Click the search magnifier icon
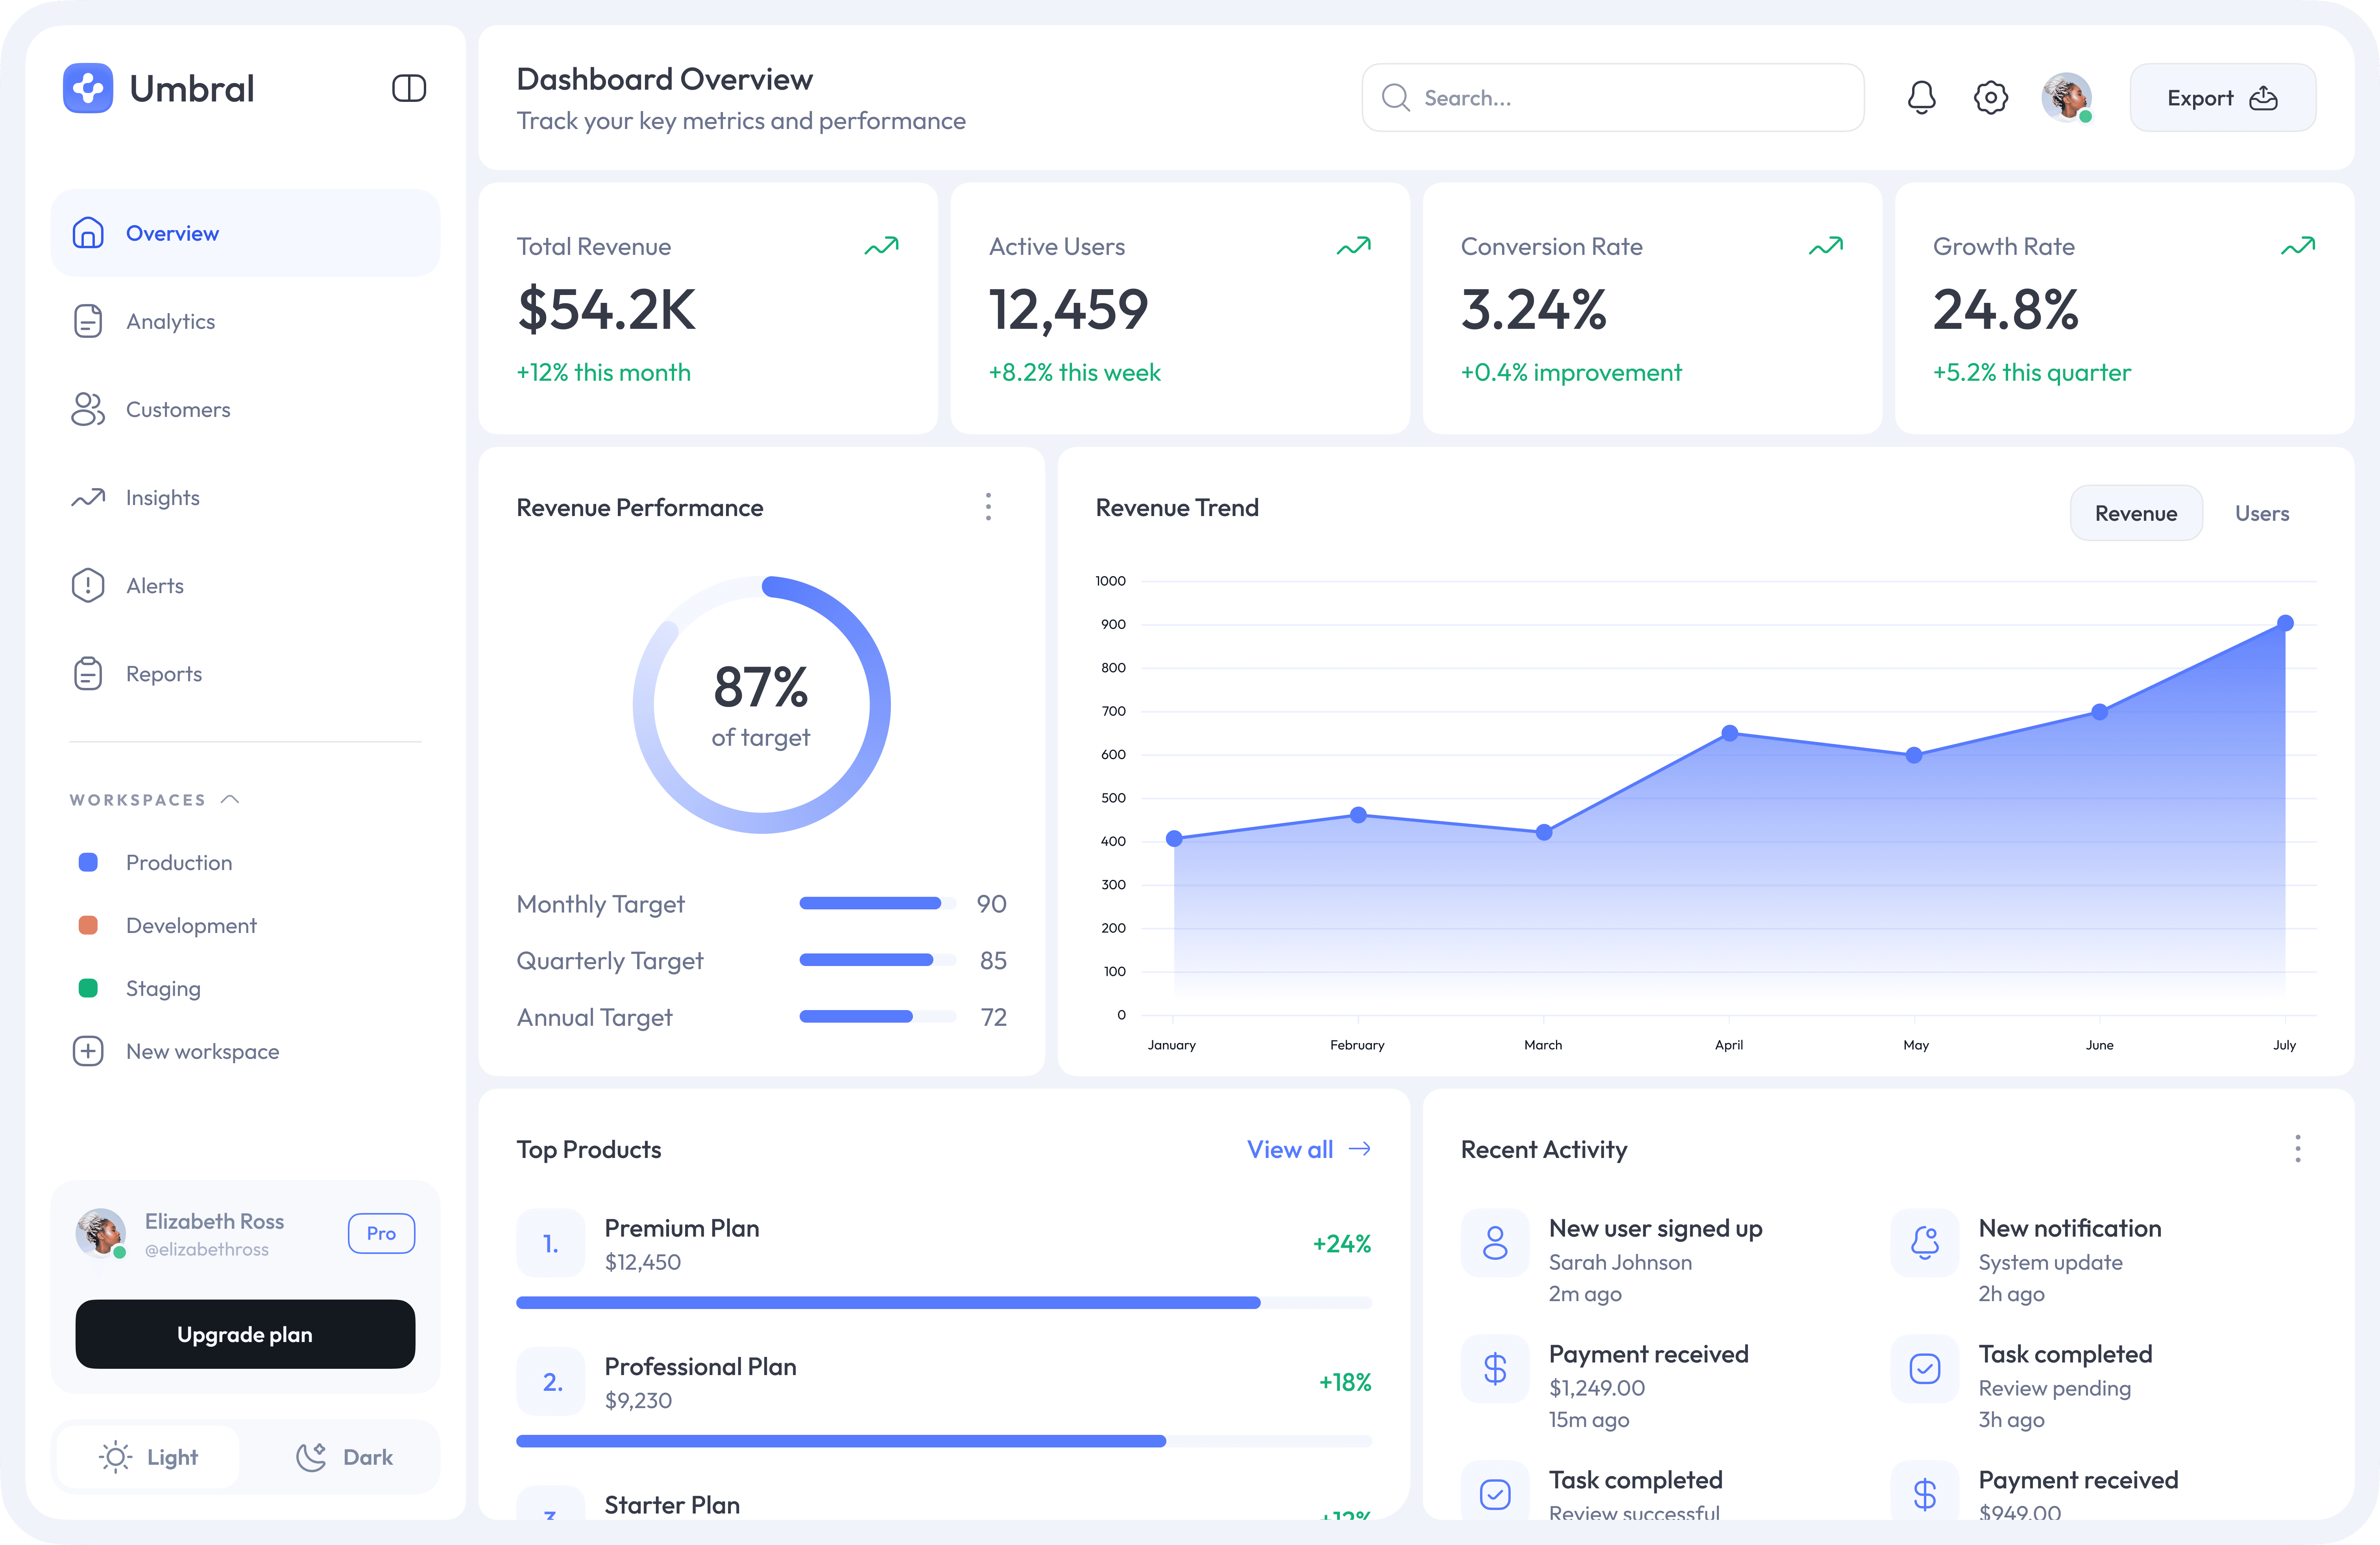 point(1395,98)
